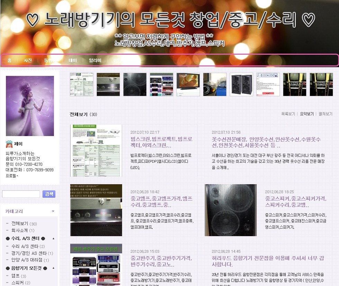The width and height of the screenshot is (339, 286).
Task: Collapse the 수리, A/S 센터 category group
Action: (x=53, y=239)
